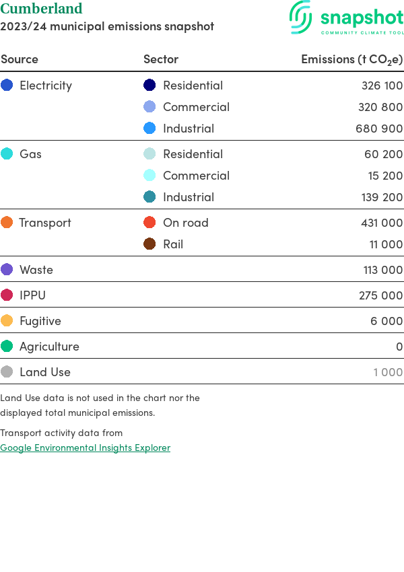This screenshot has height=572, width=404.
Task: Click the IPPU source color dot
Action: pos(7,295)
